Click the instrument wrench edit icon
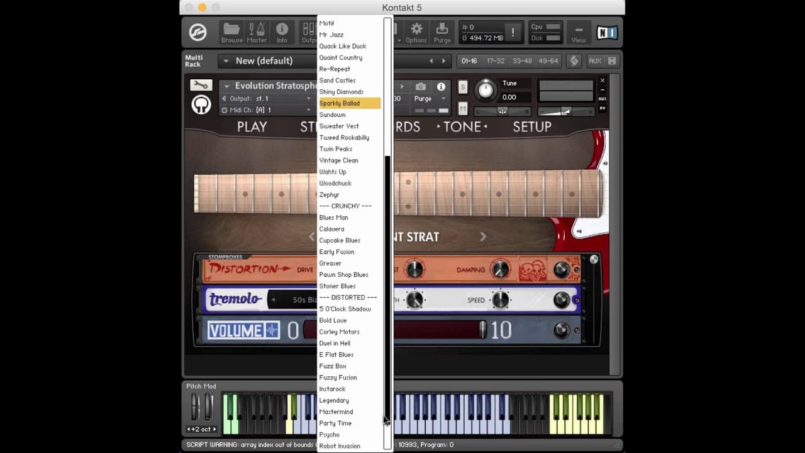Image resolution: width=805 pixels, height=453 pixels. click(201, 86)
